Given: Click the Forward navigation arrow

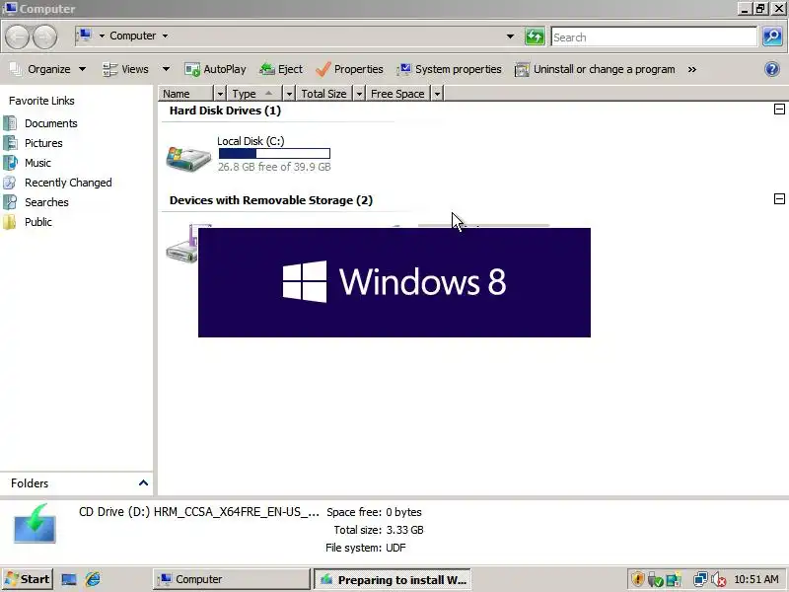Looking at the screenshot, I should point(44,37).
